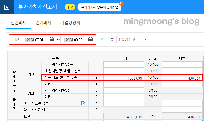This screenshot has width=204, height=121.
Task: Click 세액 field for row 1 세금계산서발급분
Action: [x=182, y=65]
